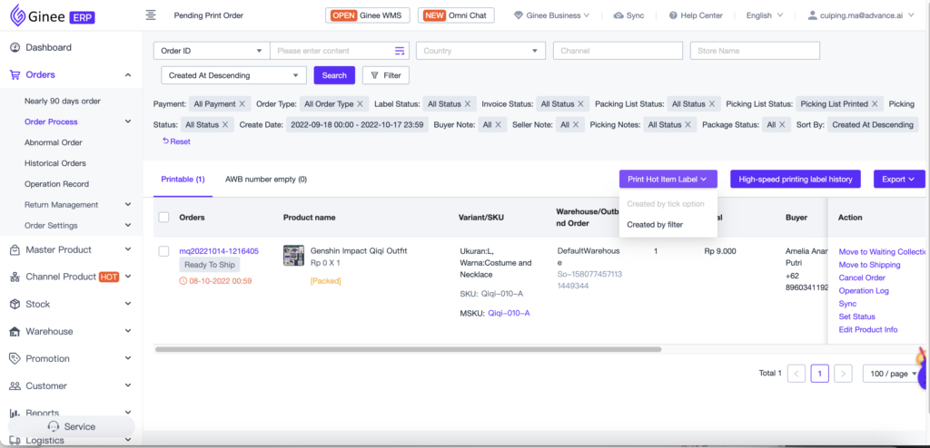Open the Service chat headset widget

point(71,426)
